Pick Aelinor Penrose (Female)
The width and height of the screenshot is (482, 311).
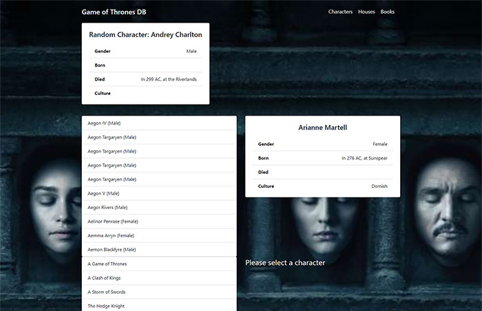pyautogui.click(x=159, y=222)
